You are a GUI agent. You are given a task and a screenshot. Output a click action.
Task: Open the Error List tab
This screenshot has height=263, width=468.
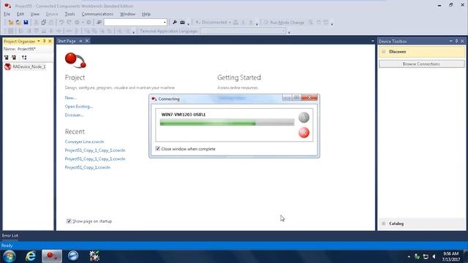[10, 235]
